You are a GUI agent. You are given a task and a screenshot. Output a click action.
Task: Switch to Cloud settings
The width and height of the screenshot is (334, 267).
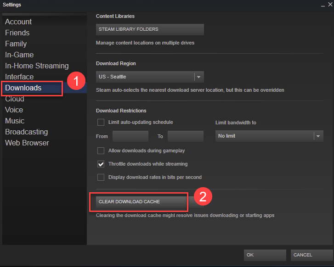15,99
